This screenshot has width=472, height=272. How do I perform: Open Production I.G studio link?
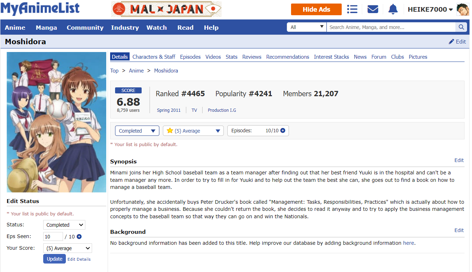[222, 110]
